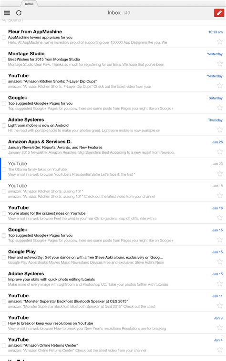Screen dimensions: 226x361
Task: Open 'Improve your skills with quick photo editing tutorials'
Action: 113,279
